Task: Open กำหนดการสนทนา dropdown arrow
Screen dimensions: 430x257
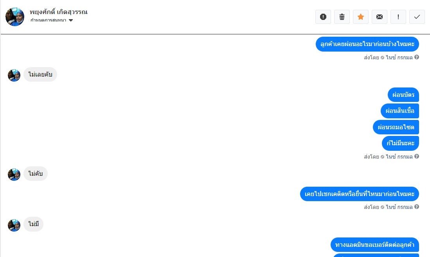Action: click(x=71, y=20)
